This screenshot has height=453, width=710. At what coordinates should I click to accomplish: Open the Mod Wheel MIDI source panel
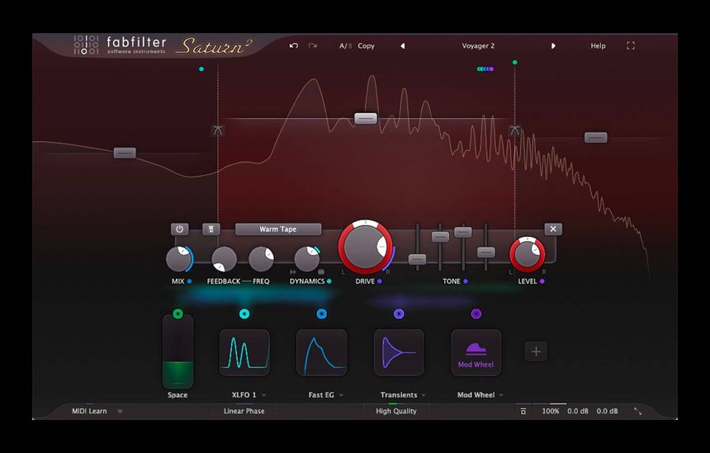(x=476, y=352)
